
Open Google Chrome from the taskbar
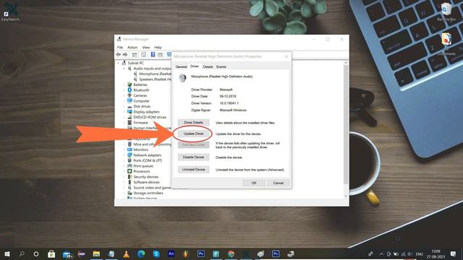pos(231,253)
